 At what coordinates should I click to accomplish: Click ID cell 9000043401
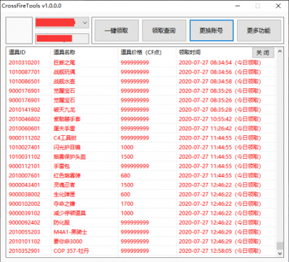point(24,185)
